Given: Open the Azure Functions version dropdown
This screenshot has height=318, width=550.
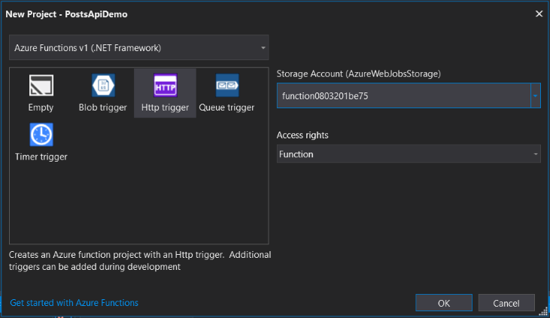Looking at the screenshot, I should click(x=139, y=47).
